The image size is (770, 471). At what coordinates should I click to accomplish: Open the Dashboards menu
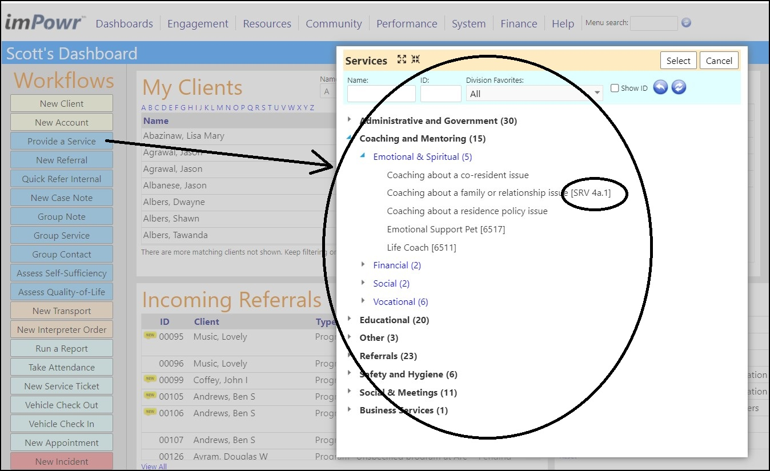coord(125,23)
